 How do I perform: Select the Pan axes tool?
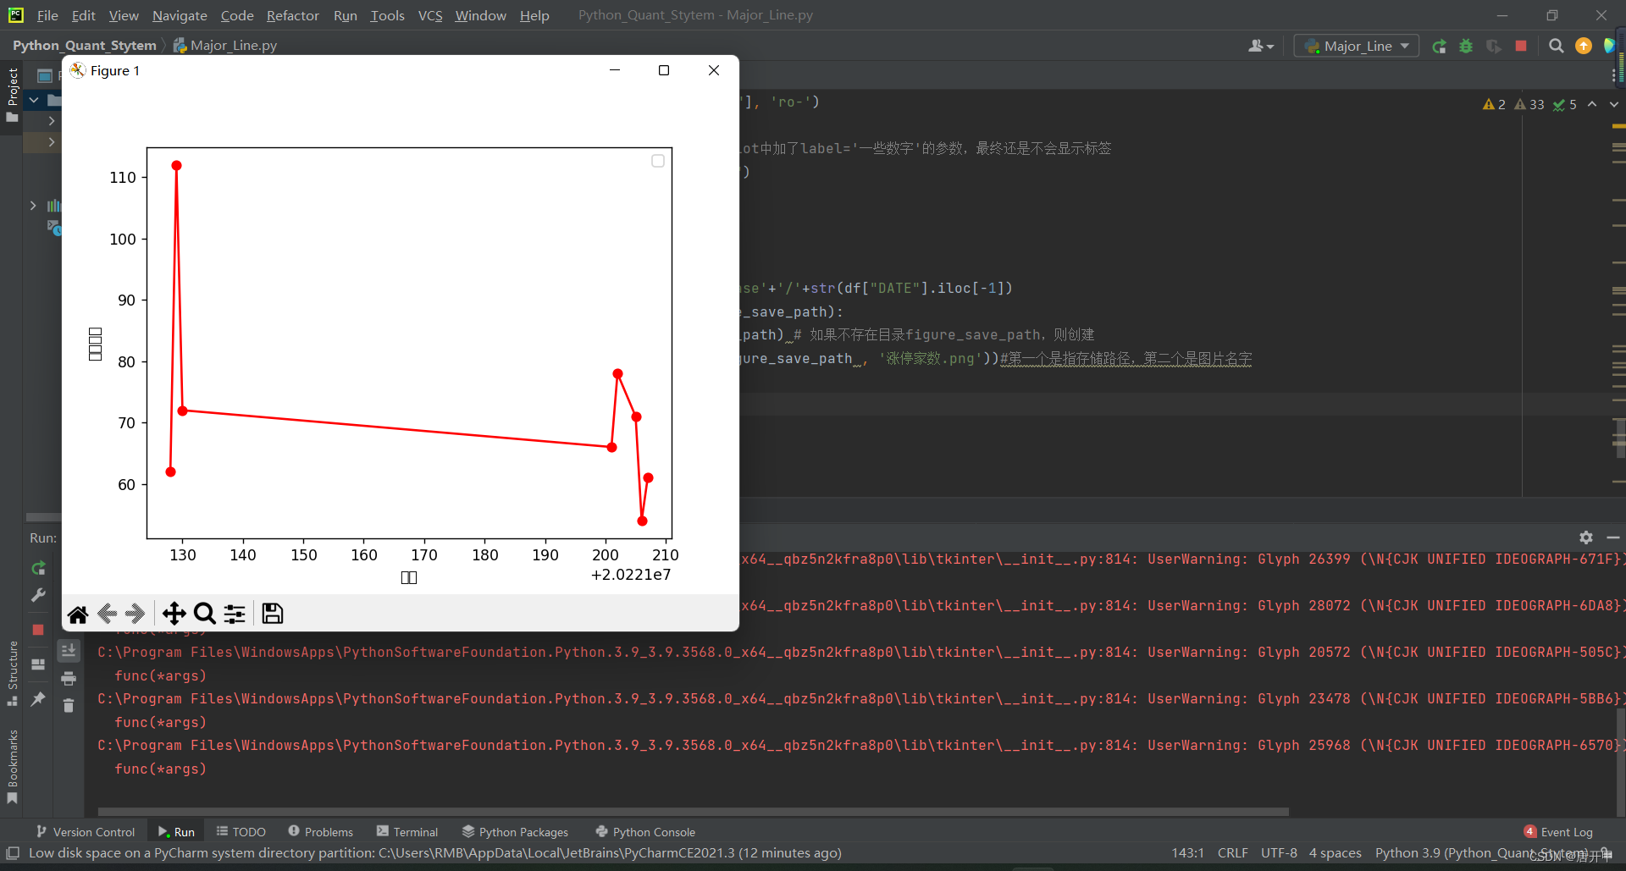click(174, 614)
